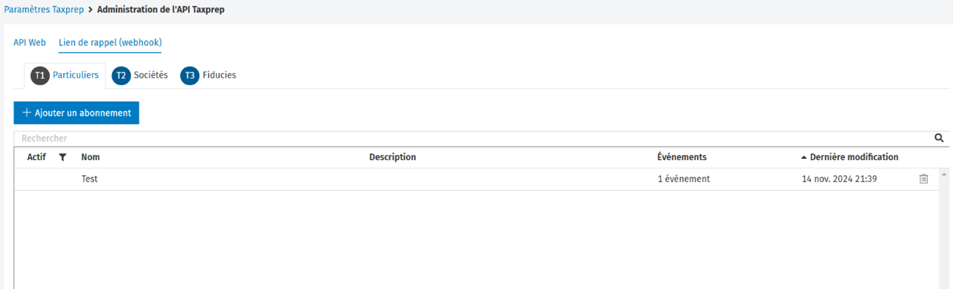Click the Actif column header
Viewport: 953px width, 289px height.
click(37, 157)
